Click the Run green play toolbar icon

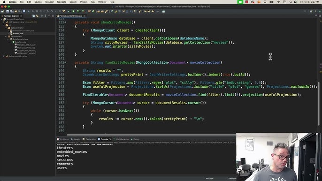click(73, 11)
